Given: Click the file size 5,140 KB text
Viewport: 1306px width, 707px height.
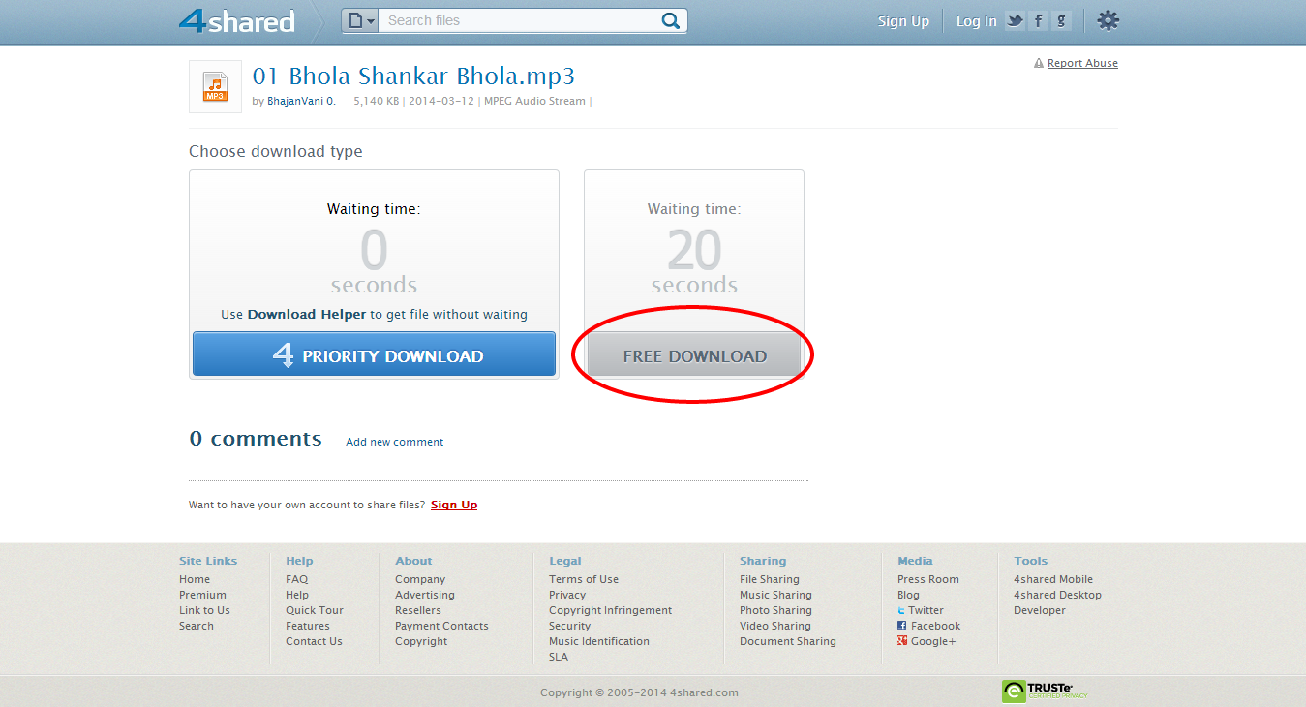Looking at the screenshot, I should tap(376, 101).
